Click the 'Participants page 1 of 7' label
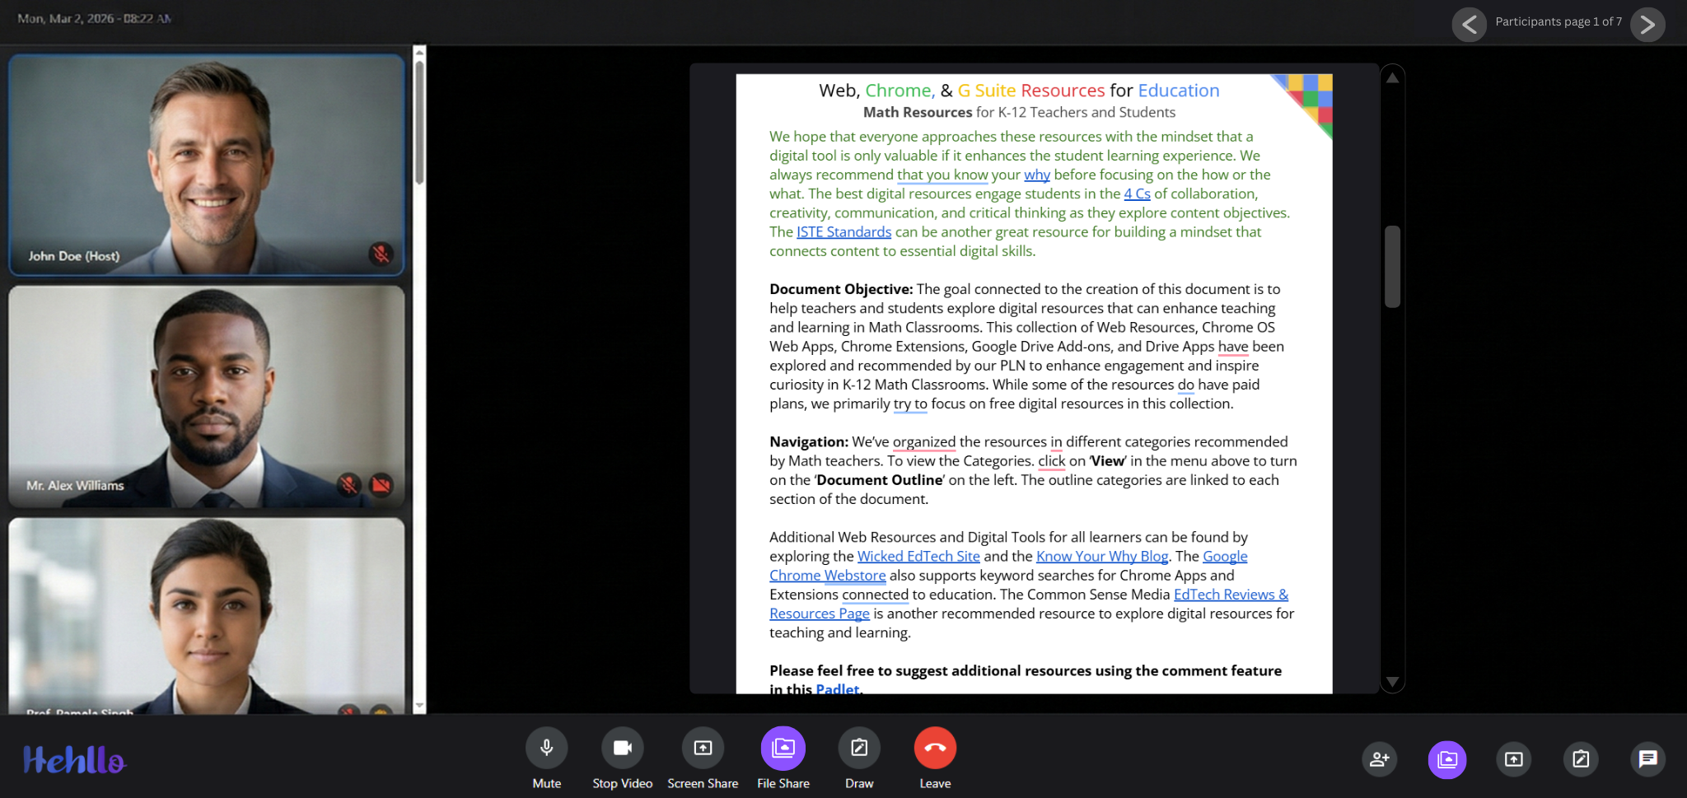1687x798 pixels. coord(1558,21)
